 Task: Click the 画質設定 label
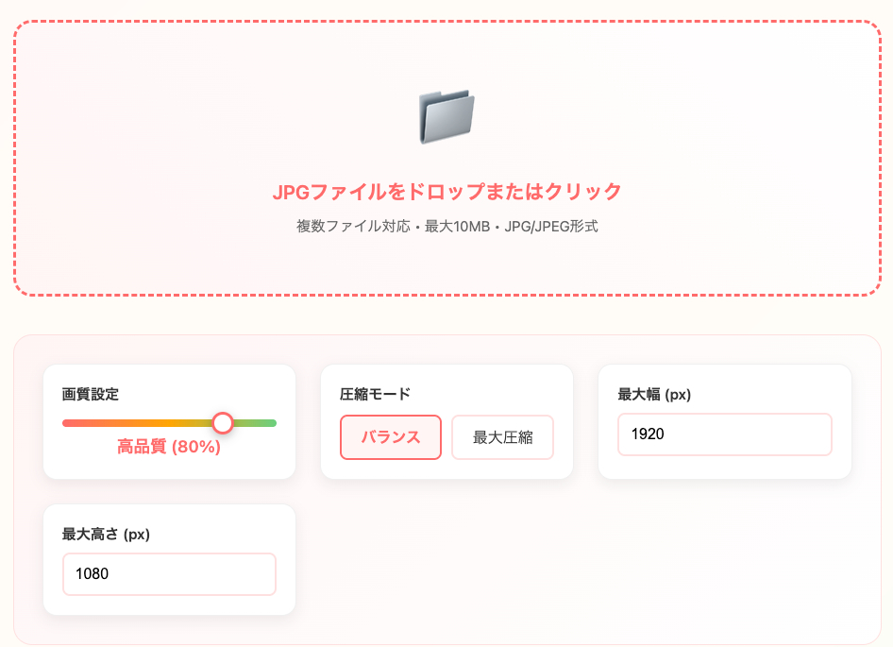coord(91,394)
